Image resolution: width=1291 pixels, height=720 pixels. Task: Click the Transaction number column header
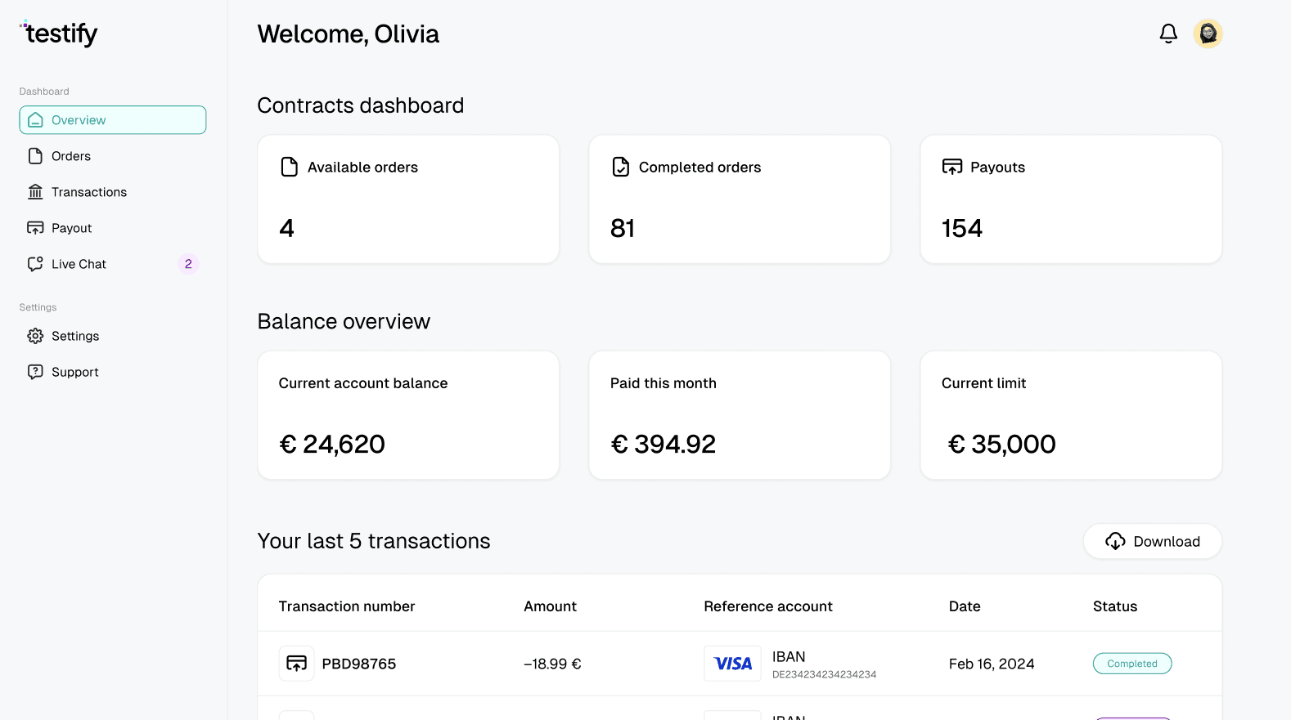tap(346, 606)
